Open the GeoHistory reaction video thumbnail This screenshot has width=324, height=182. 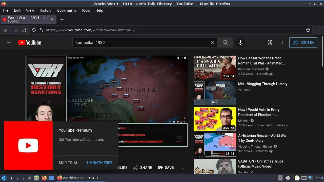point(215,145)
